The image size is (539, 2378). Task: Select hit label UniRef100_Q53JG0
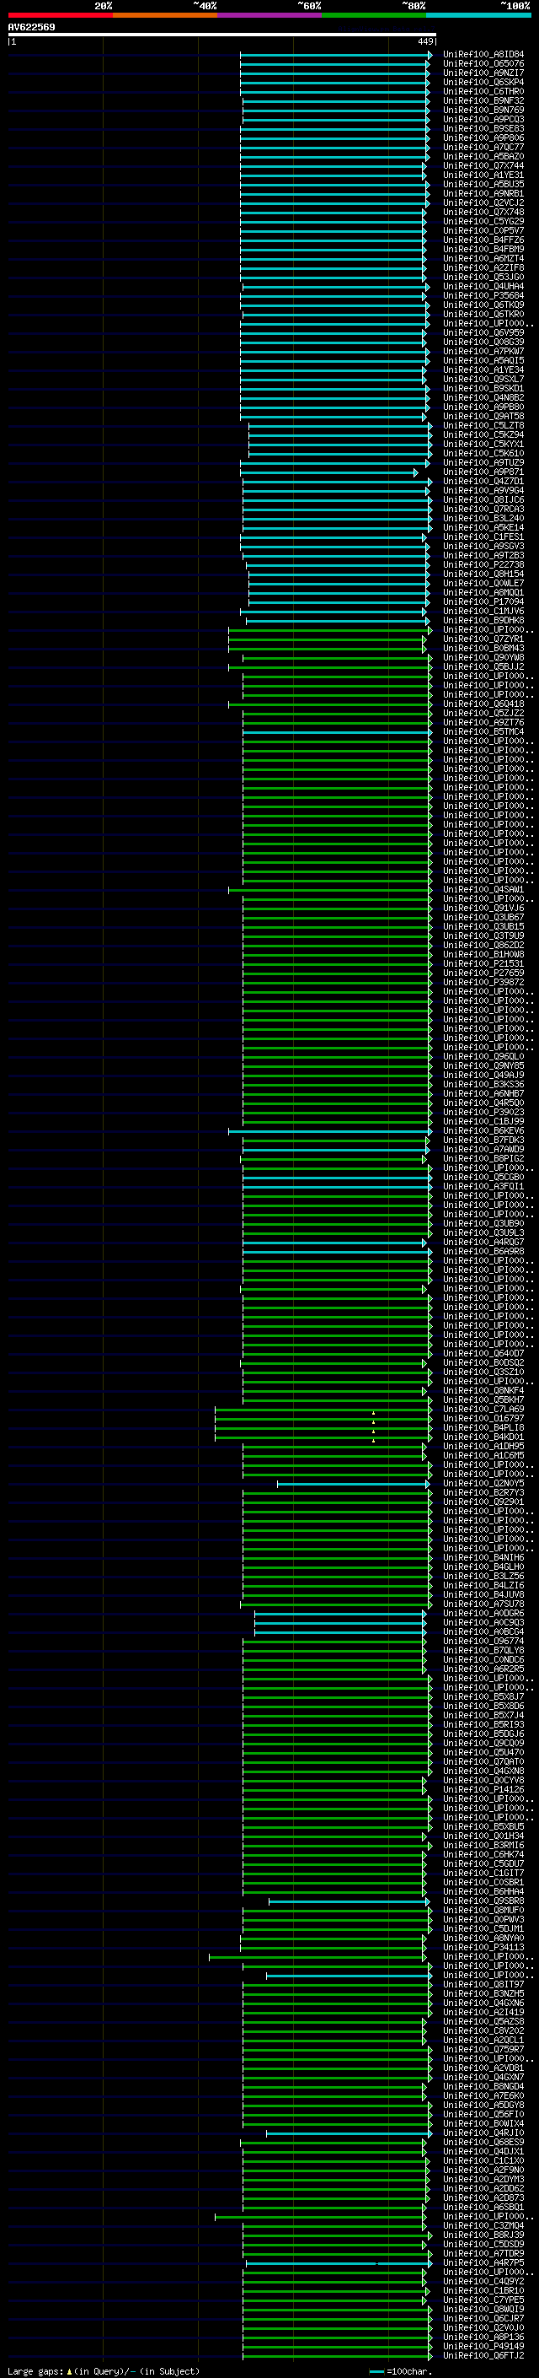(x=483, y=277)
